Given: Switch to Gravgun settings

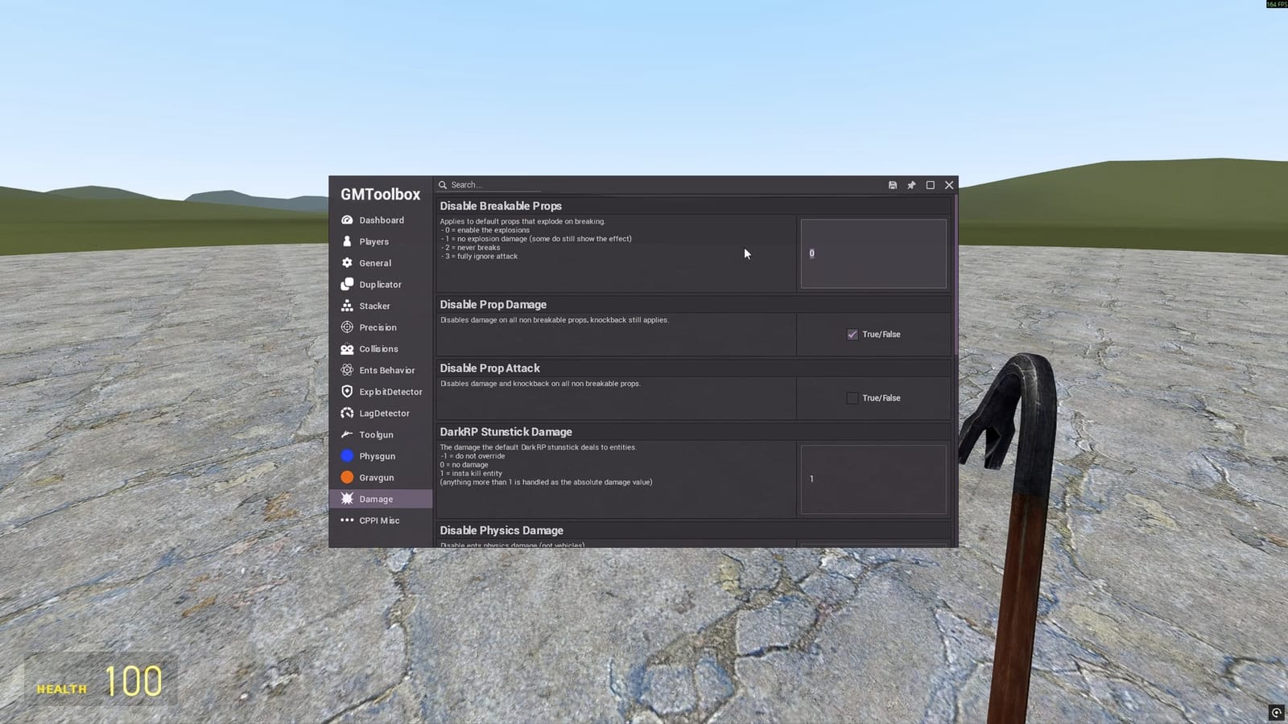Looking at the screenshot, I should click(381, 478).
